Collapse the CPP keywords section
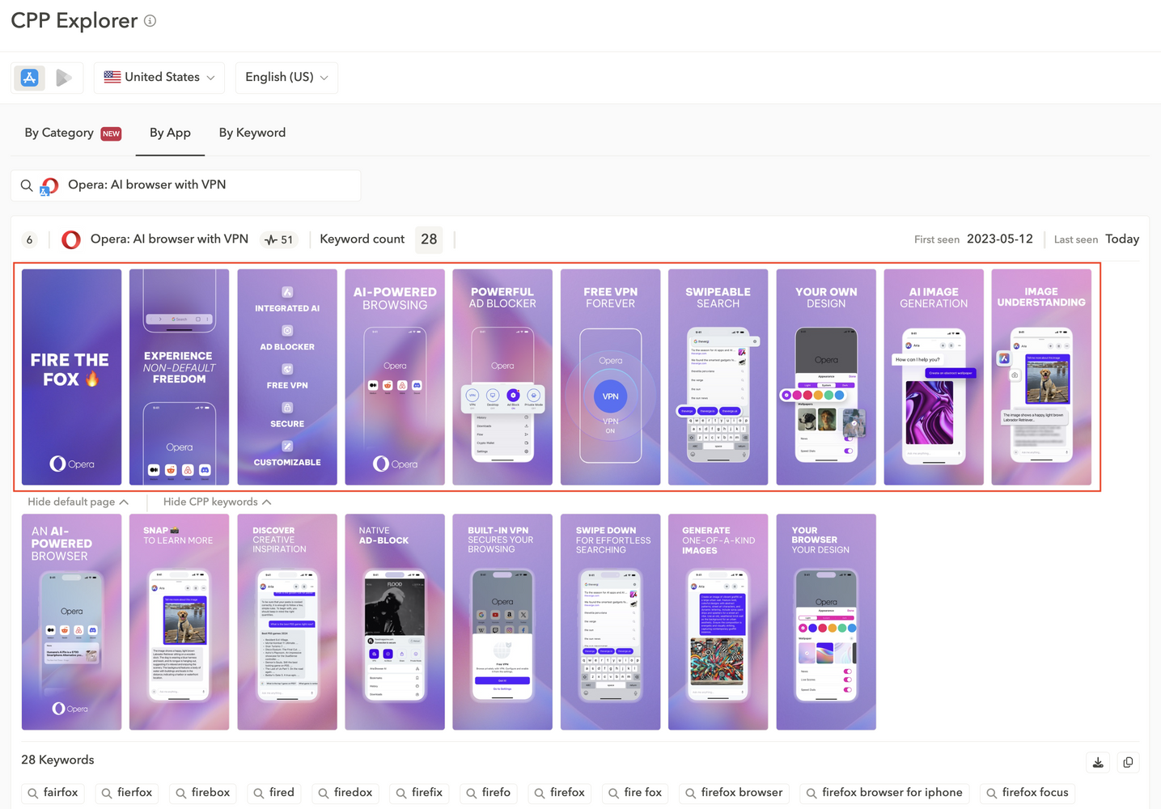Viewport: 1161px width, 809px height. [x=217, y=502]
